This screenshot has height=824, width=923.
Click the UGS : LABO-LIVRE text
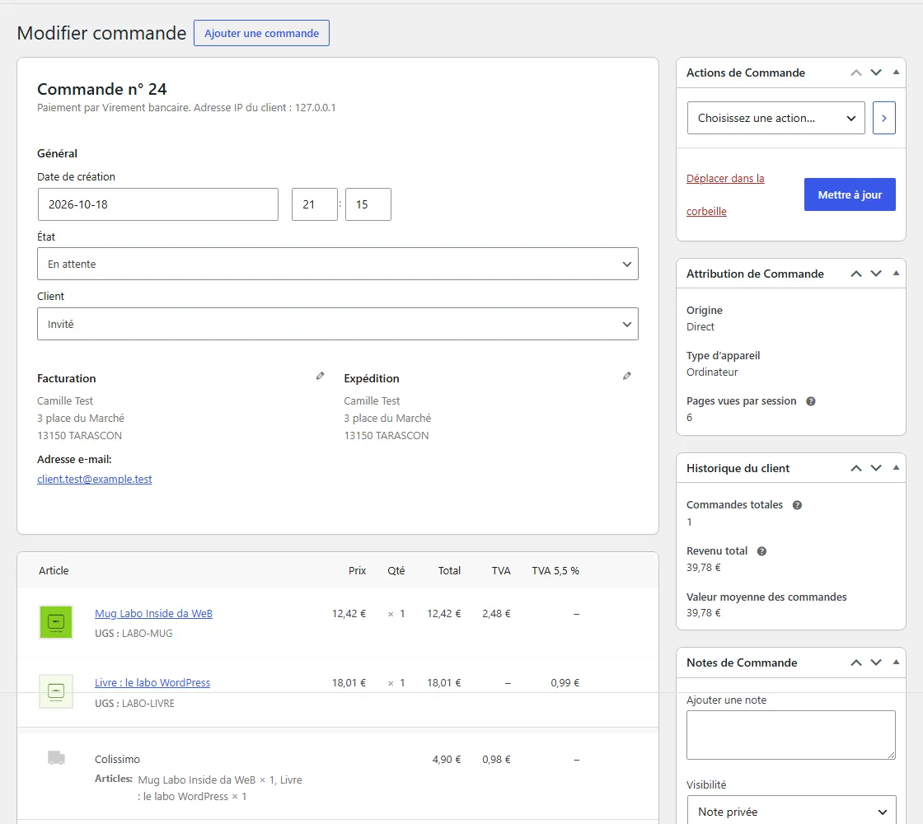tap(135, 704)
